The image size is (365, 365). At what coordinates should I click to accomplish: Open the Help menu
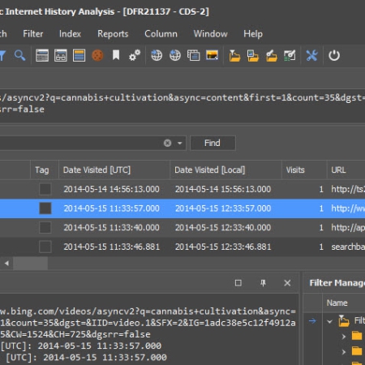pos(253,34)
